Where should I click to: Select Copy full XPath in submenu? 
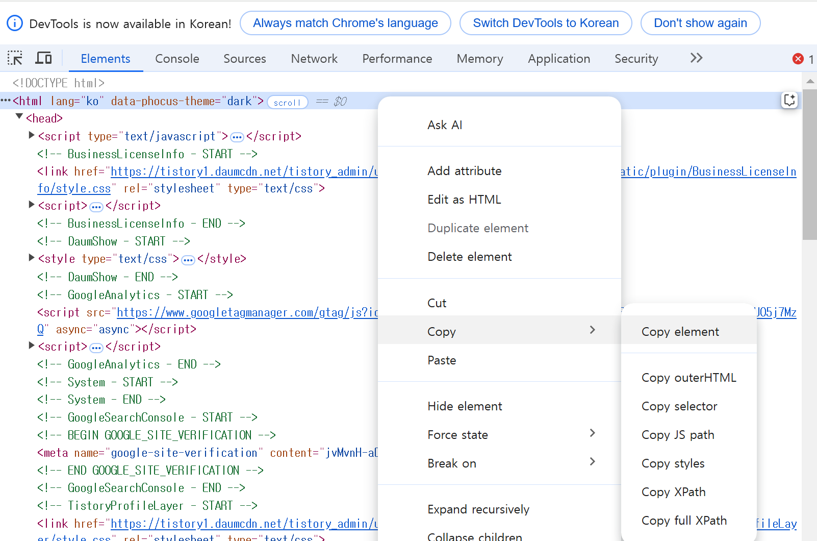(689, 521)
